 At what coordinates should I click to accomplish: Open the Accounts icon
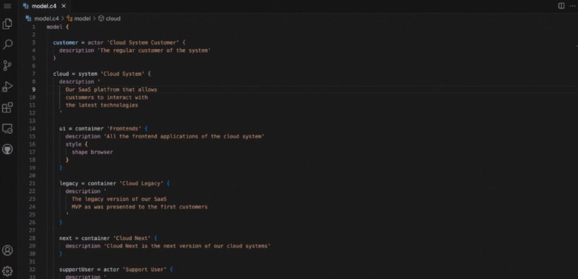(x=7, y=250)
